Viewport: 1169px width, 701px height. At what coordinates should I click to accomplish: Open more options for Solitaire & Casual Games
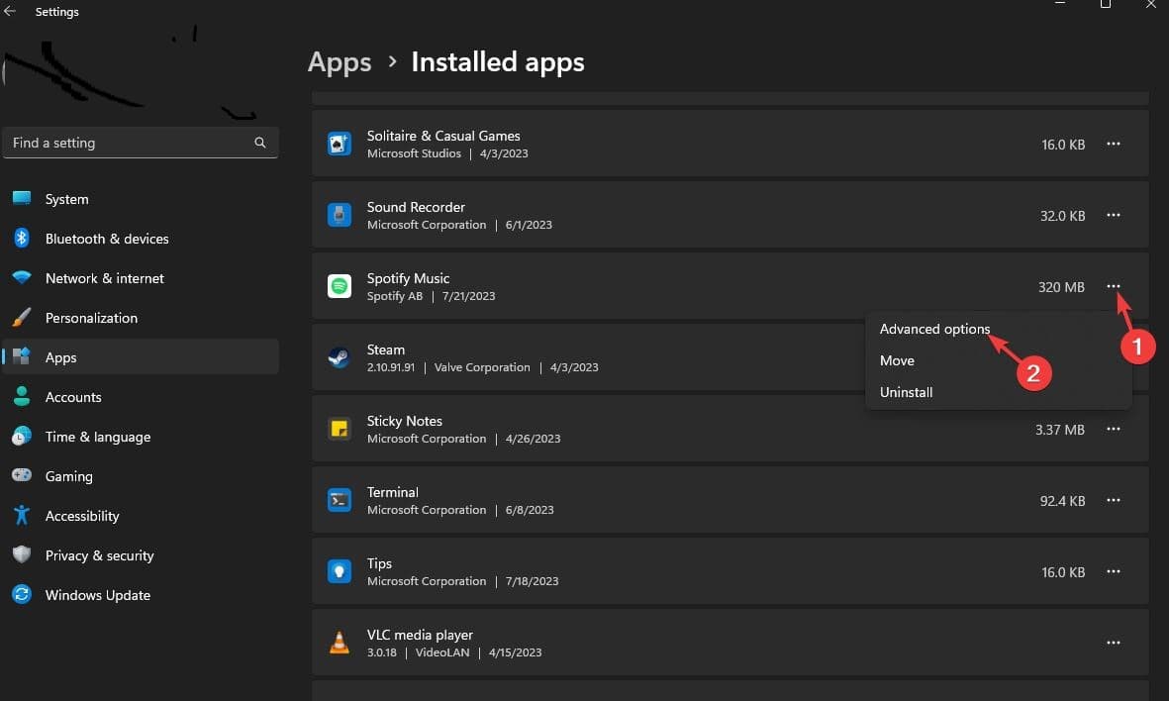coord(1114,144)
